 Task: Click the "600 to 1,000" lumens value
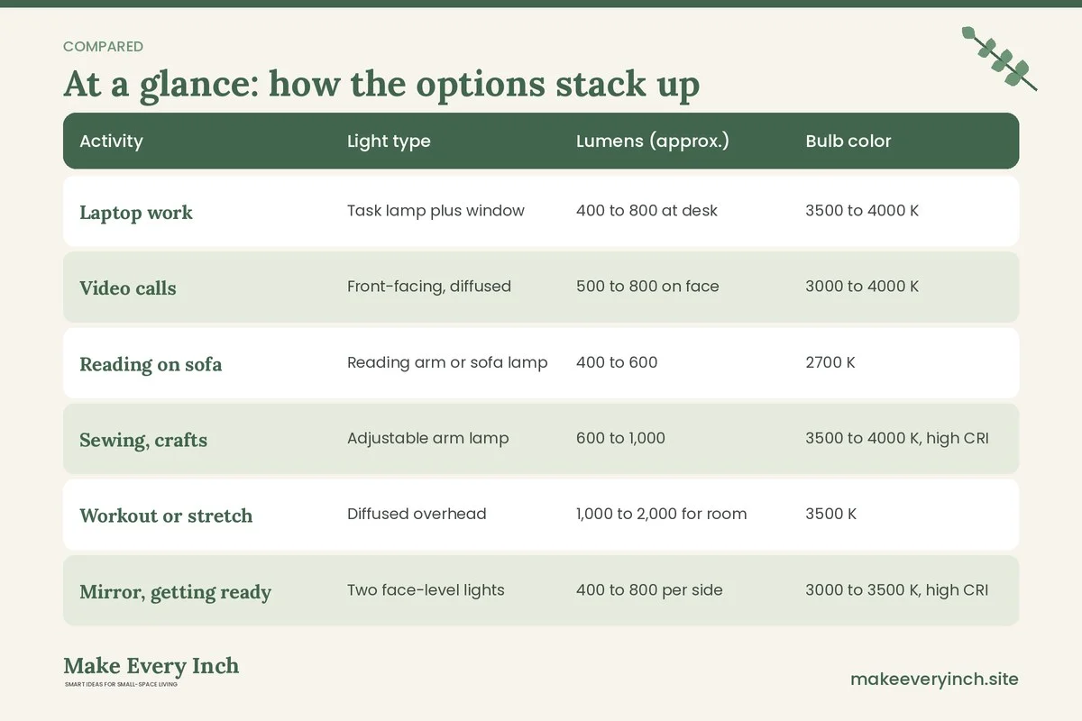pos(620,439)
